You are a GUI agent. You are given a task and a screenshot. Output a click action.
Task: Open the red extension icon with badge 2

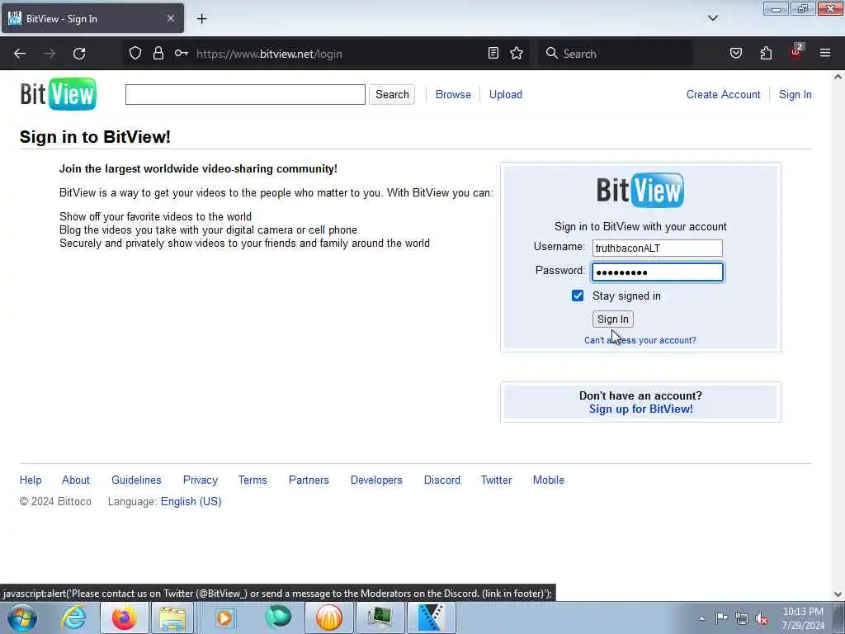796,52
